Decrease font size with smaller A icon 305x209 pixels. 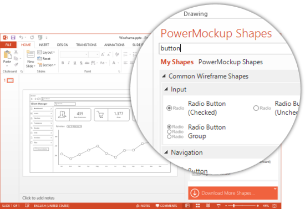click(109, 54)
